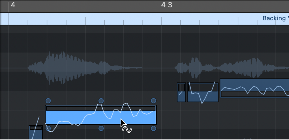The image size is (289, 140).
Task: Select the short note at the bottom-left corner
Action: pos(36,134)
